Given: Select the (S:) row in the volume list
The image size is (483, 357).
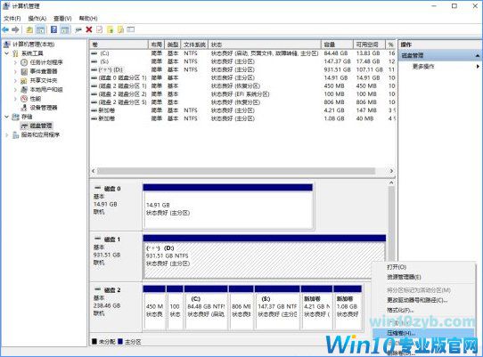Looking at the screenshot, I should click(x=242, y=61).
